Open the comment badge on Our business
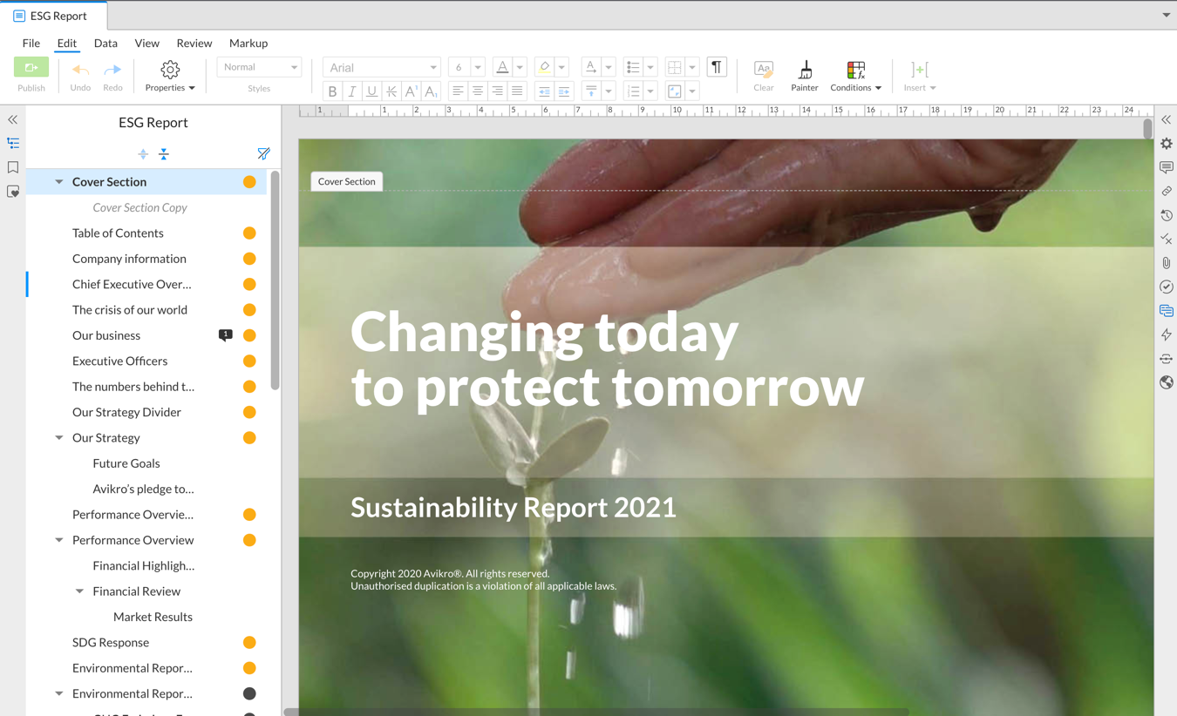Screen dimensions: 1177x716 225,335
